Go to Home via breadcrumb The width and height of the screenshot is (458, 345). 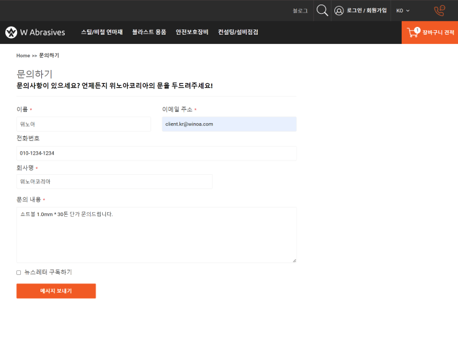23,56
